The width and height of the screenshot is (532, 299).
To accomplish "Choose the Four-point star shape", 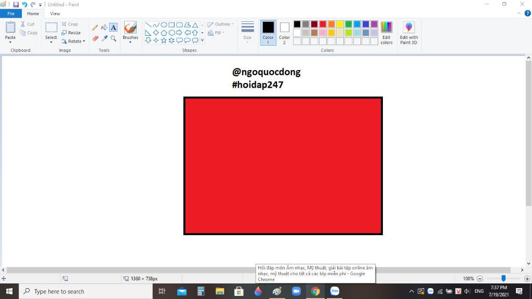I will (156, 40).
